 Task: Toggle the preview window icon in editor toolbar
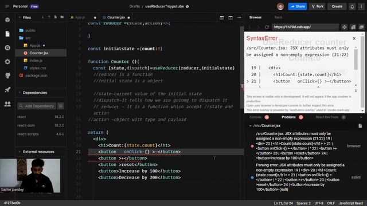231,18
